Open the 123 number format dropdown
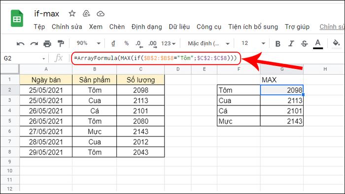Viewport: 345px width, 194px height. point(169,43)
